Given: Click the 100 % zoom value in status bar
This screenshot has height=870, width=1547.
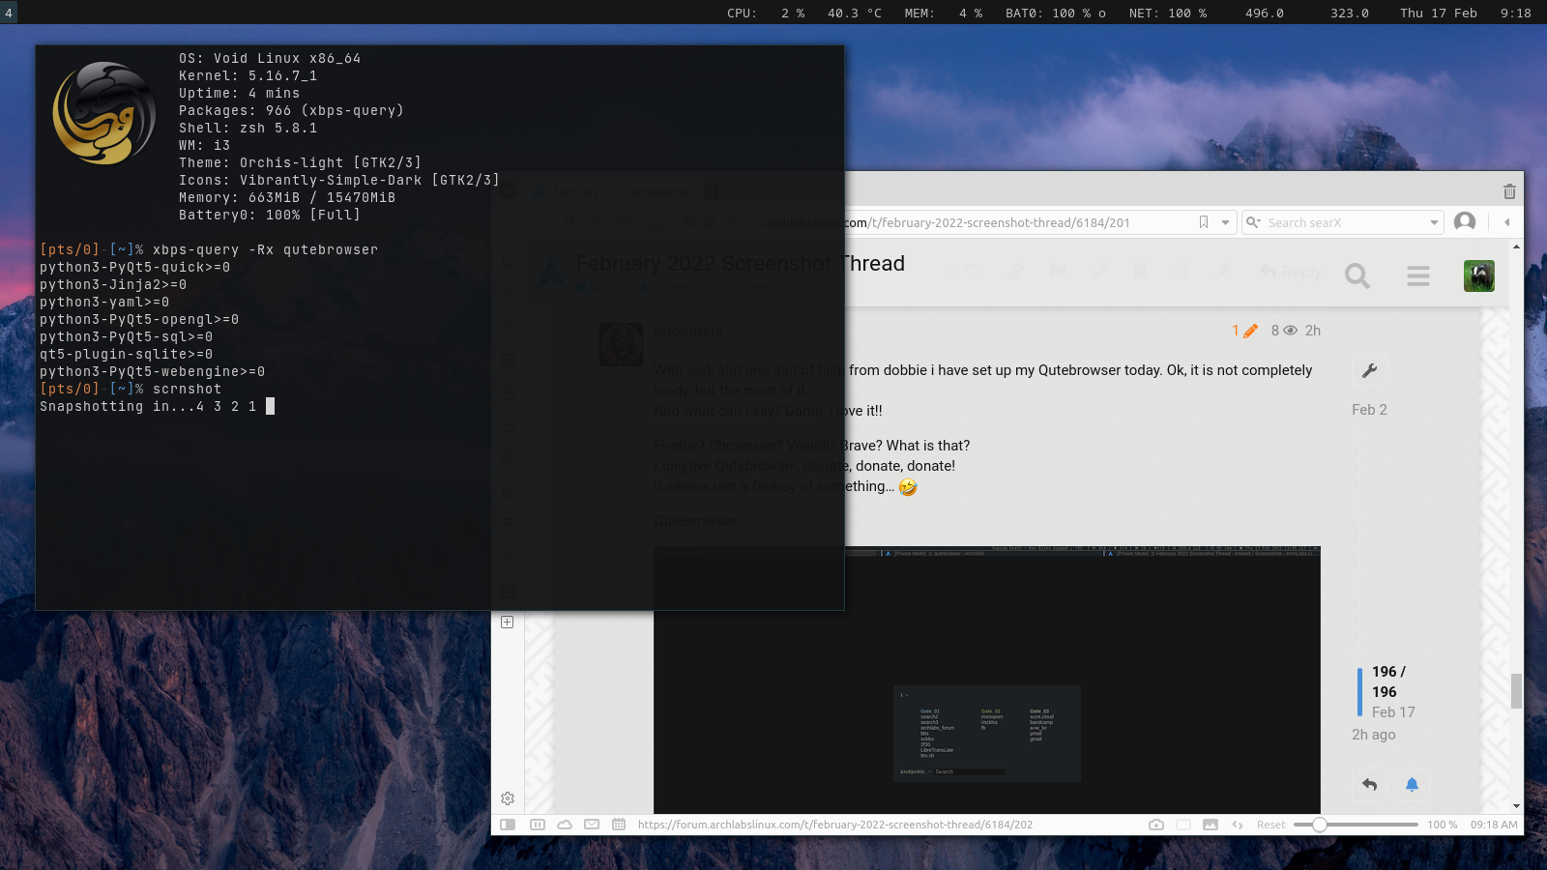Looking at the screenshot, I should coord(1443,825).
